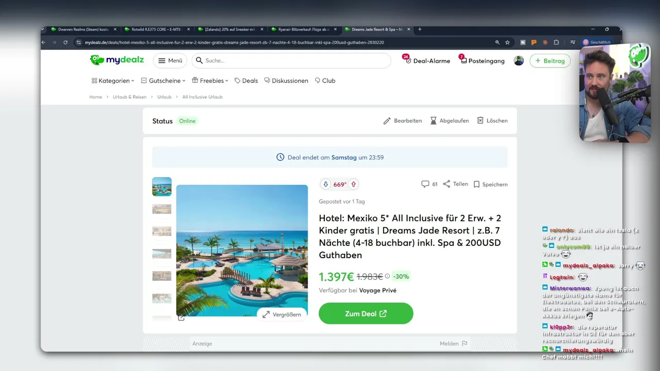Open the Club page
Screen dimensions: 660x371
pos(325,81)
